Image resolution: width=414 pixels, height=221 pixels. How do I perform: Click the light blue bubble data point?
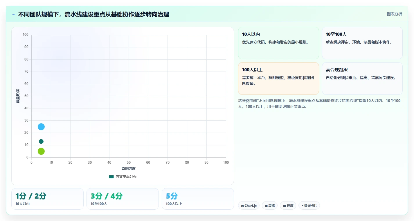point(41,127)
